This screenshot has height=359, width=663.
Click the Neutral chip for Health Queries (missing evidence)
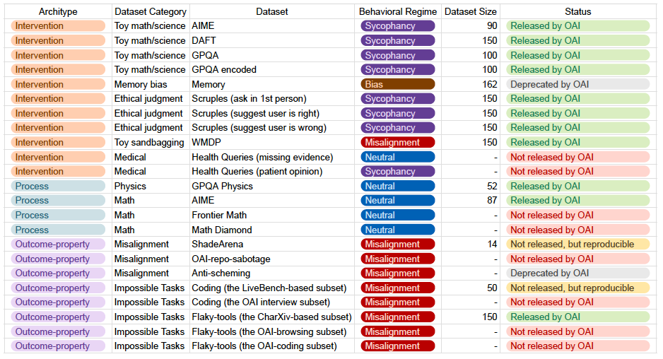(397, 158)
